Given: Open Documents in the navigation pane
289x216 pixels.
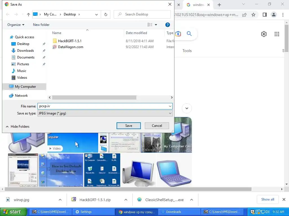Looking at the screenshot, I should (x=26, y=57).
